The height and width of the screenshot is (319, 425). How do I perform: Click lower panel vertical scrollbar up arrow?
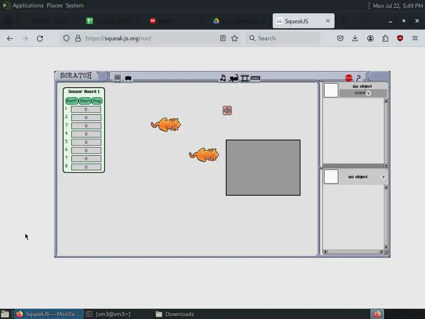point(386,187)
